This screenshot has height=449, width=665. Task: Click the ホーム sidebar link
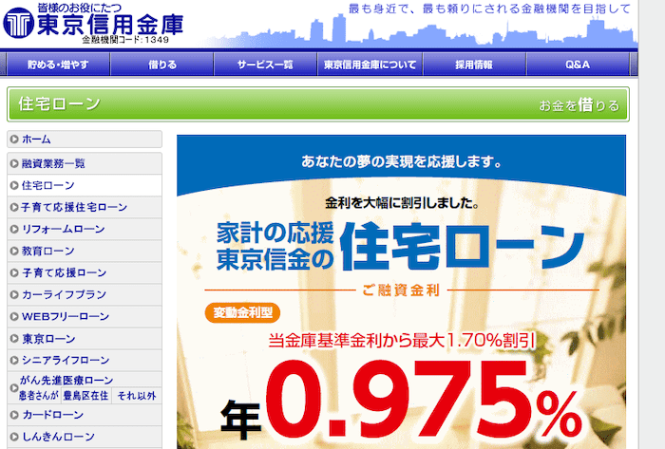coord(85,139)
